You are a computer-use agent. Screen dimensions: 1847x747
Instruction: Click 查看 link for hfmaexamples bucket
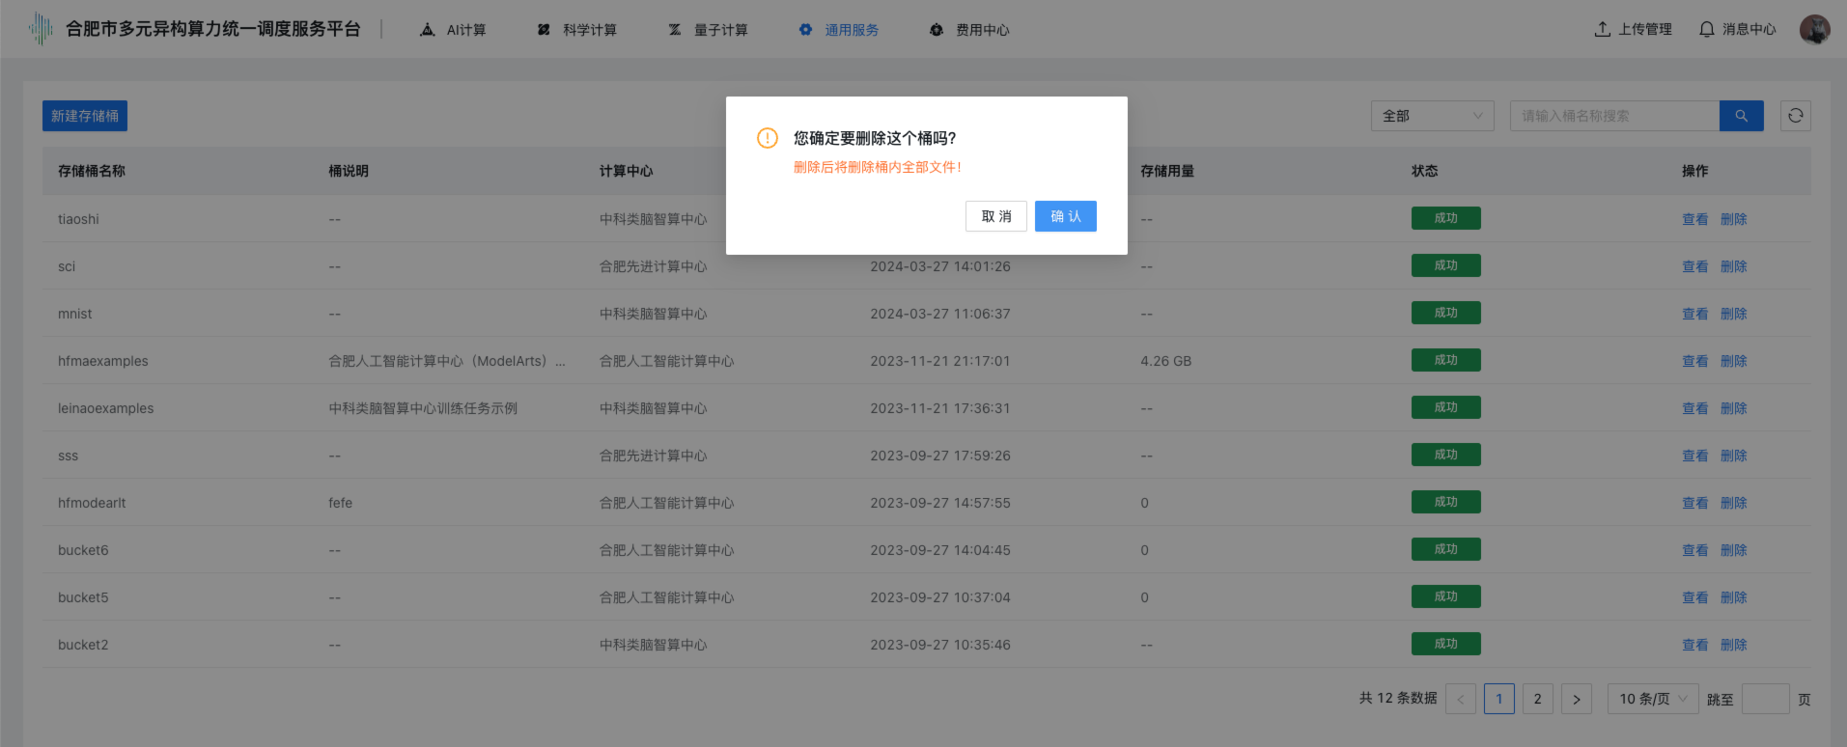pyautogui.click(x=1694, y=361)
